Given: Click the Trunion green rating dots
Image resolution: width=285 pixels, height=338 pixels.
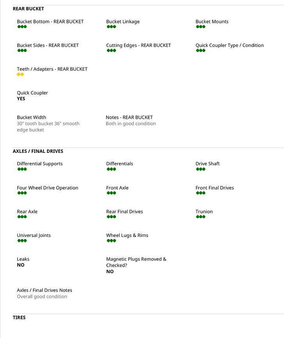Looking at the screenshot, I should 201,217.
